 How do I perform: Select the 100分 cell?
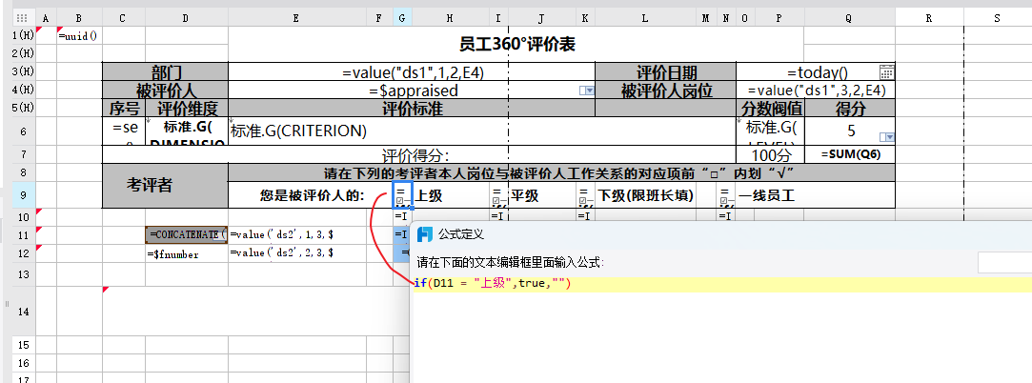click(x=770, y=154)
